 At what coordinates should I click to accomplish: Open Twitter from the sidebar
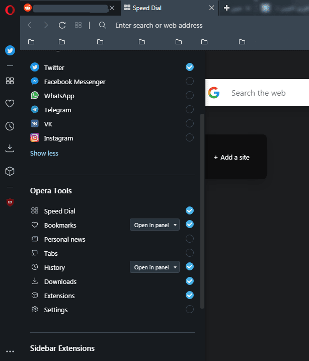[10, 50]
